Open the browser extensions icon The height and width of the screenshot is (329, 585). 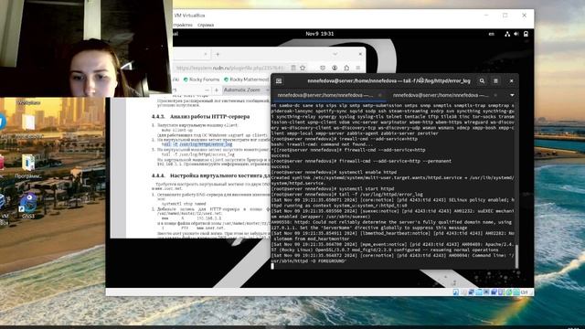[346, 68]
